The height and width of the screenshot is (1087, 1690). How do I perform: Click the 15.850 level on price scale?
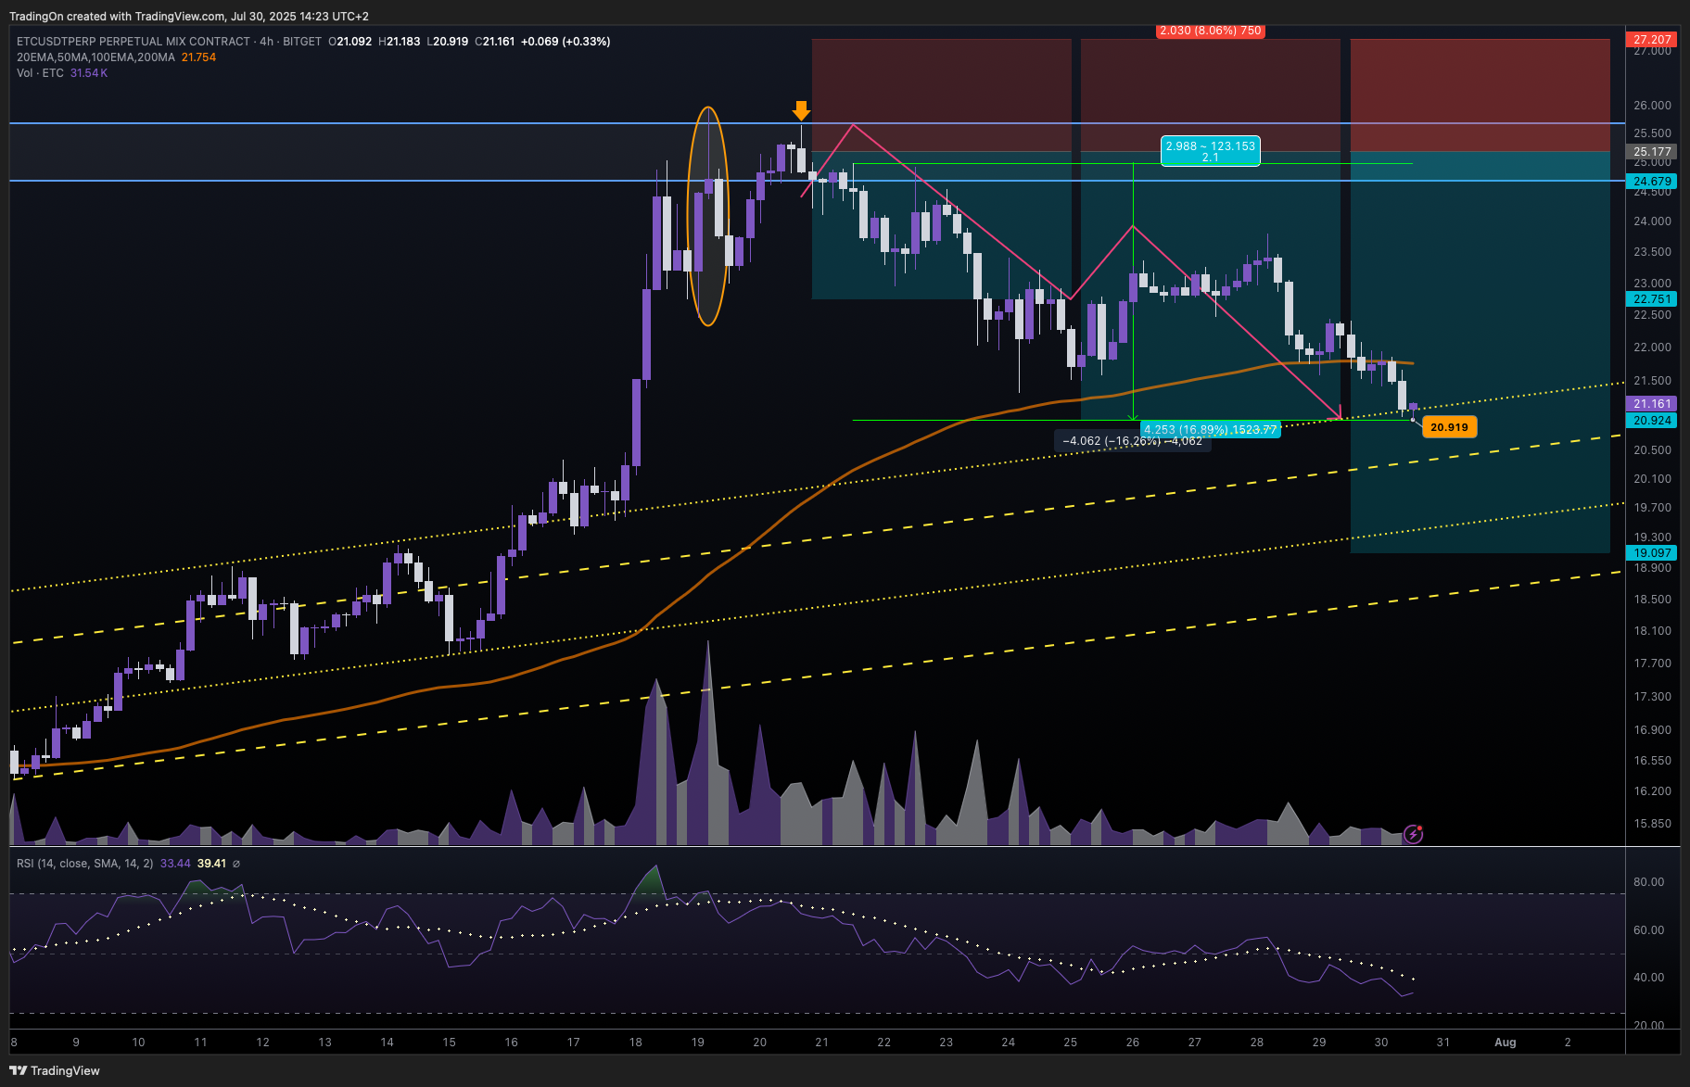(1652, 824)
